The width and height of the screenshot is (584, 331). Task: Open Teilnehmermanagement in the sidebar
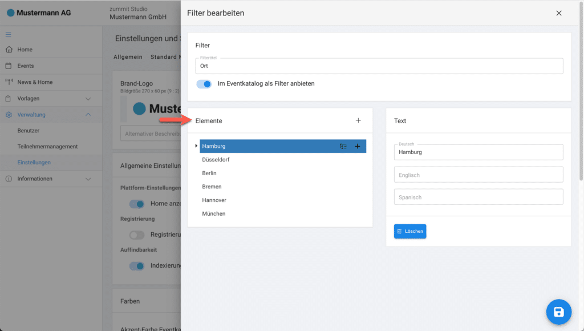47,147
